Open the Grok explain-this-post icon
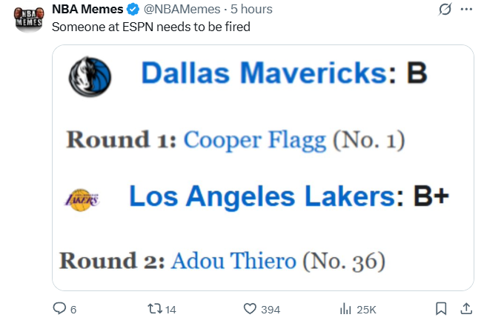Viewport: 484px width, 326px height. [x=445, y=10]
